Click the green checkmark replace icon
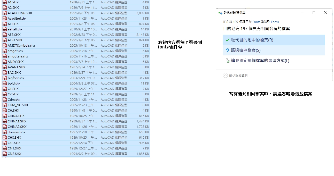 [227, 40]
